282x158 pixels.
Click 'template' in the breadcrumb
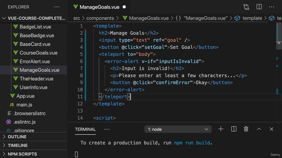252,18
